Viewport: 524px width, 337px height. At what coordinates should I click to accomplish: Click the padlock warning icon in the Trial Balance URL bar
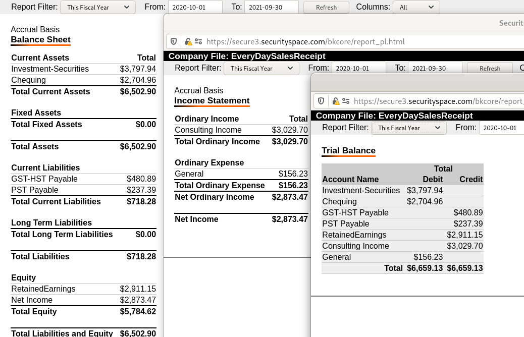click(x=336, y=101)
